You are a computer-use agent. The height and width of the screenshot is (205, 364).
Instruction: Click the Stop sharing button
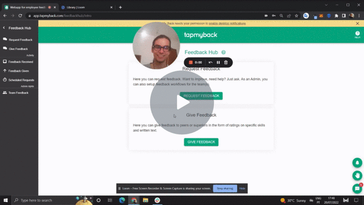pyautogui.click(x=225, y=188)
